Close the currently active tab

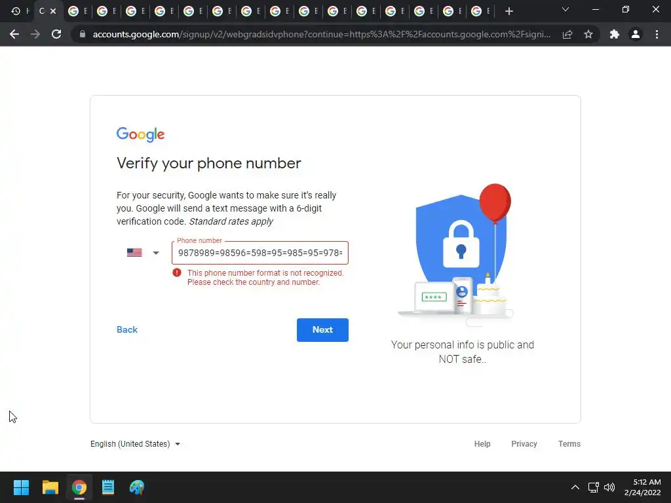(x=53, y=11)
